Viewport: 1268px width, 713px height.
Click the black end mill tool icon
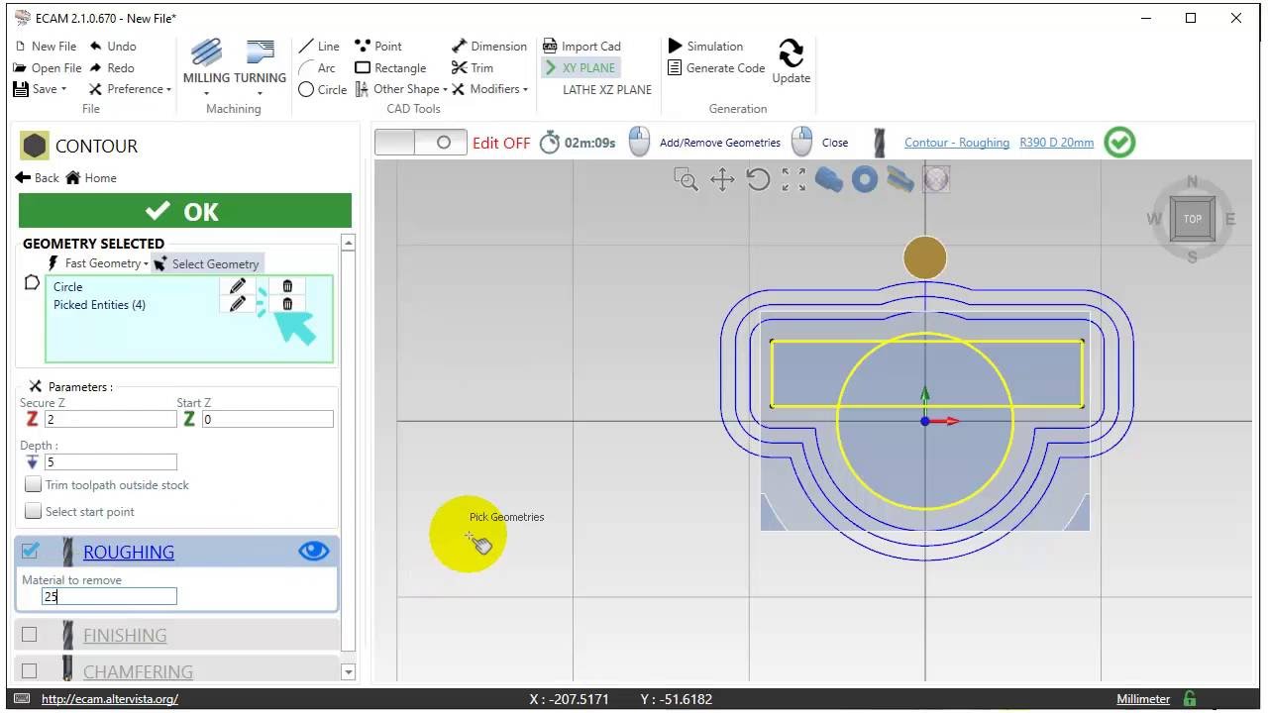879,143
